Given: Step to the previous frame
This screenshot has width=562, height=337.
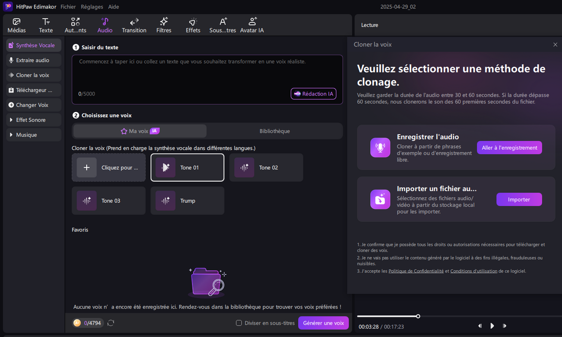Looking at the screenshot, I should point(480,326).
